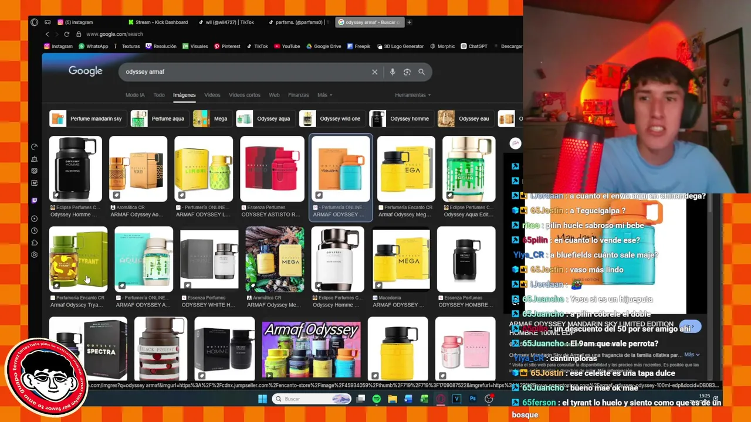Open Photoshop from the taskbar
Screen dimensions: 751x422
472,399
